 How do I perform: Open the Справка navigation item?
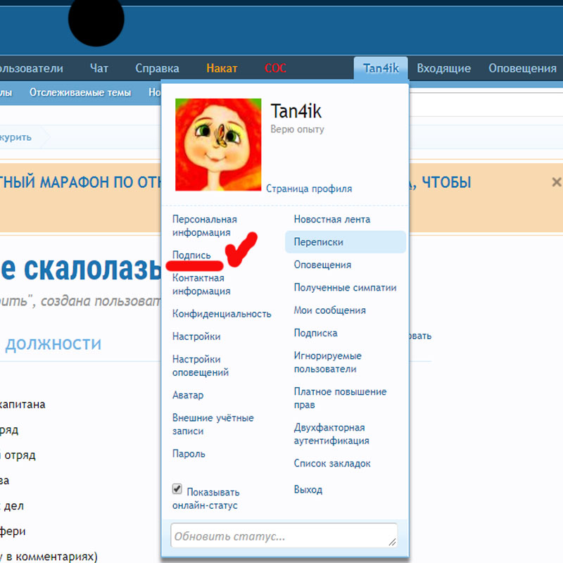pyautogui.click(x=157, y=68)
